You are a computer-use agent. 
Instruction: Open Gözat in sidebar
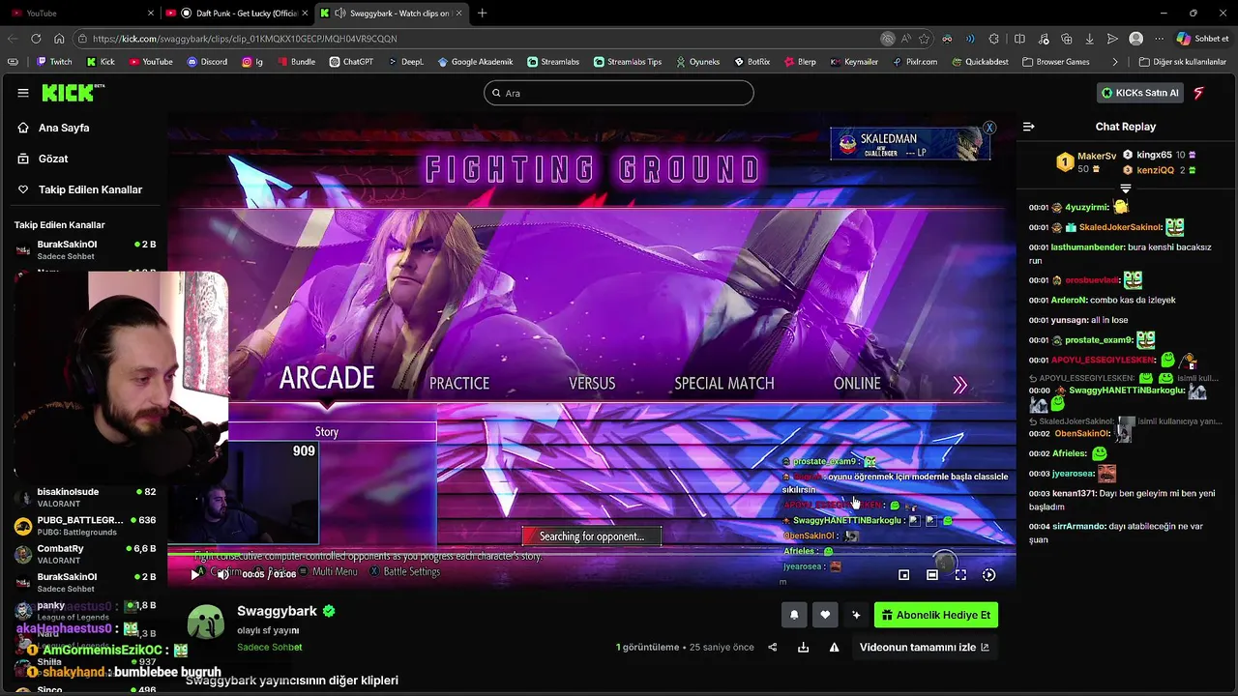[53, 159]
